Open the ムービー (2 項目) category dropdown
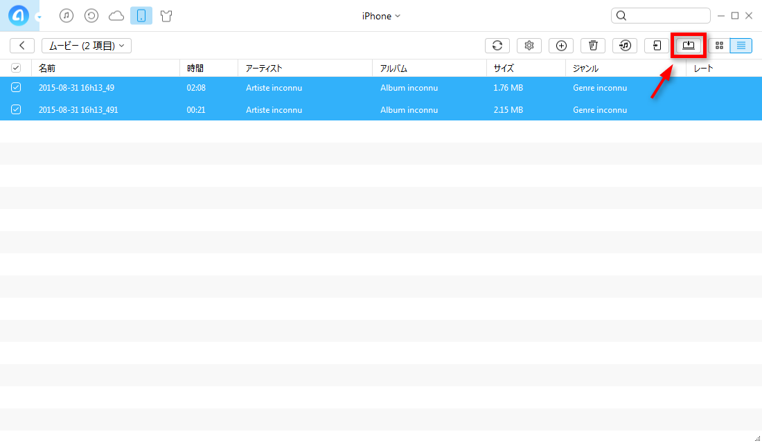The image size is (762, 443). (x=87, y=46)
